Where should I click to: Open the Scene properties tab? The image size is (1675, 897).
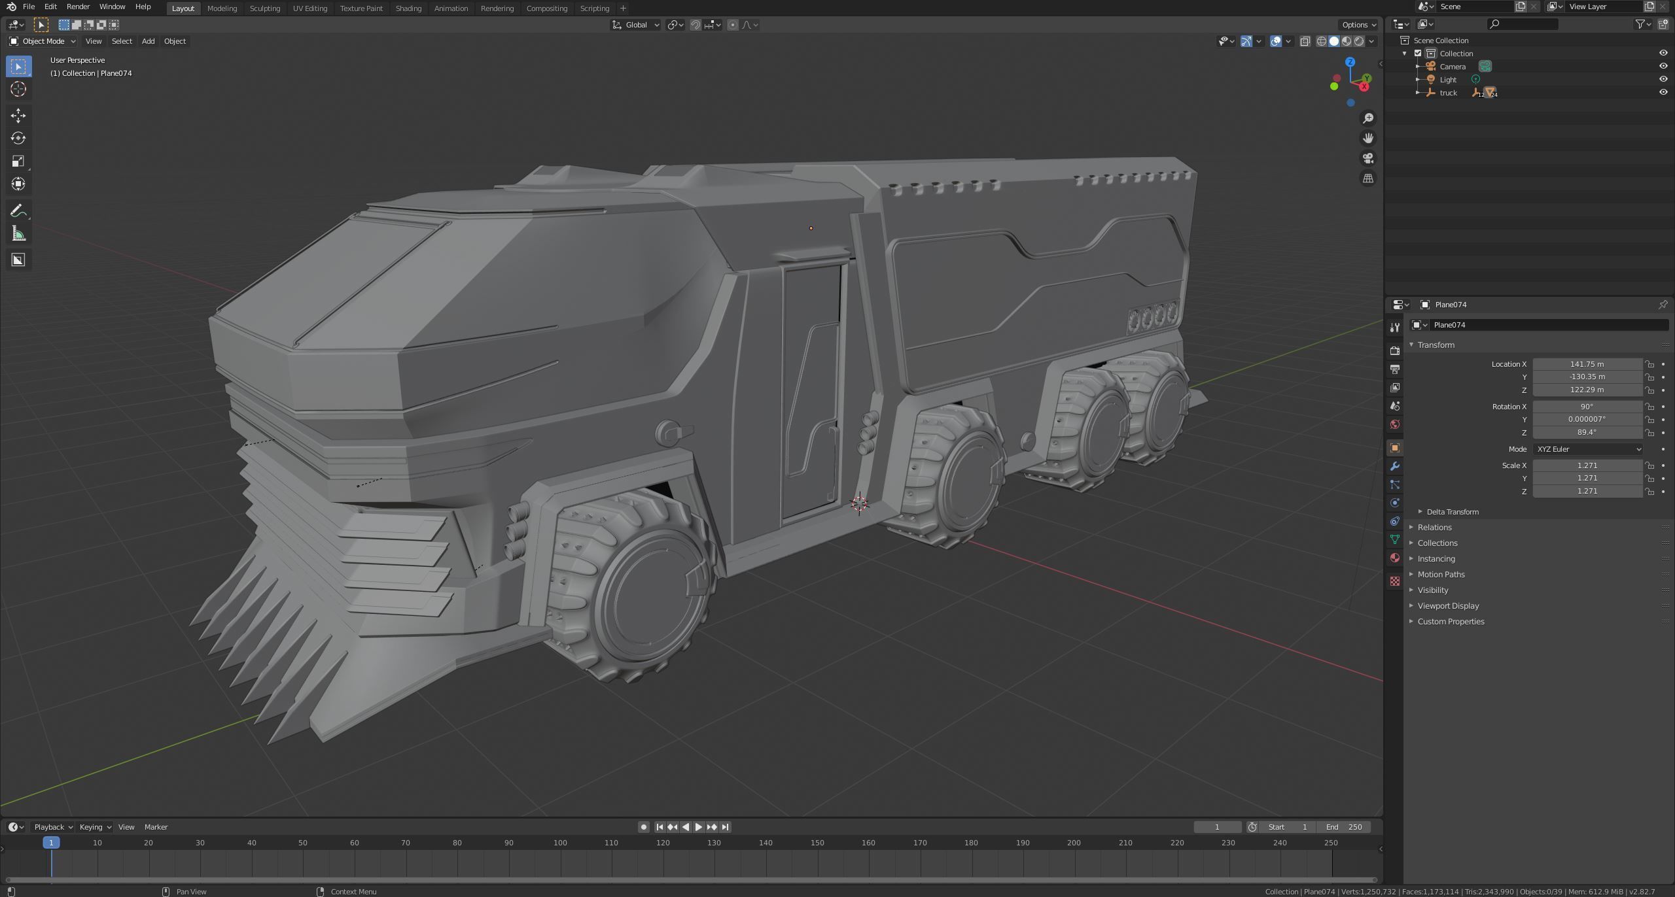point(1395,406)
